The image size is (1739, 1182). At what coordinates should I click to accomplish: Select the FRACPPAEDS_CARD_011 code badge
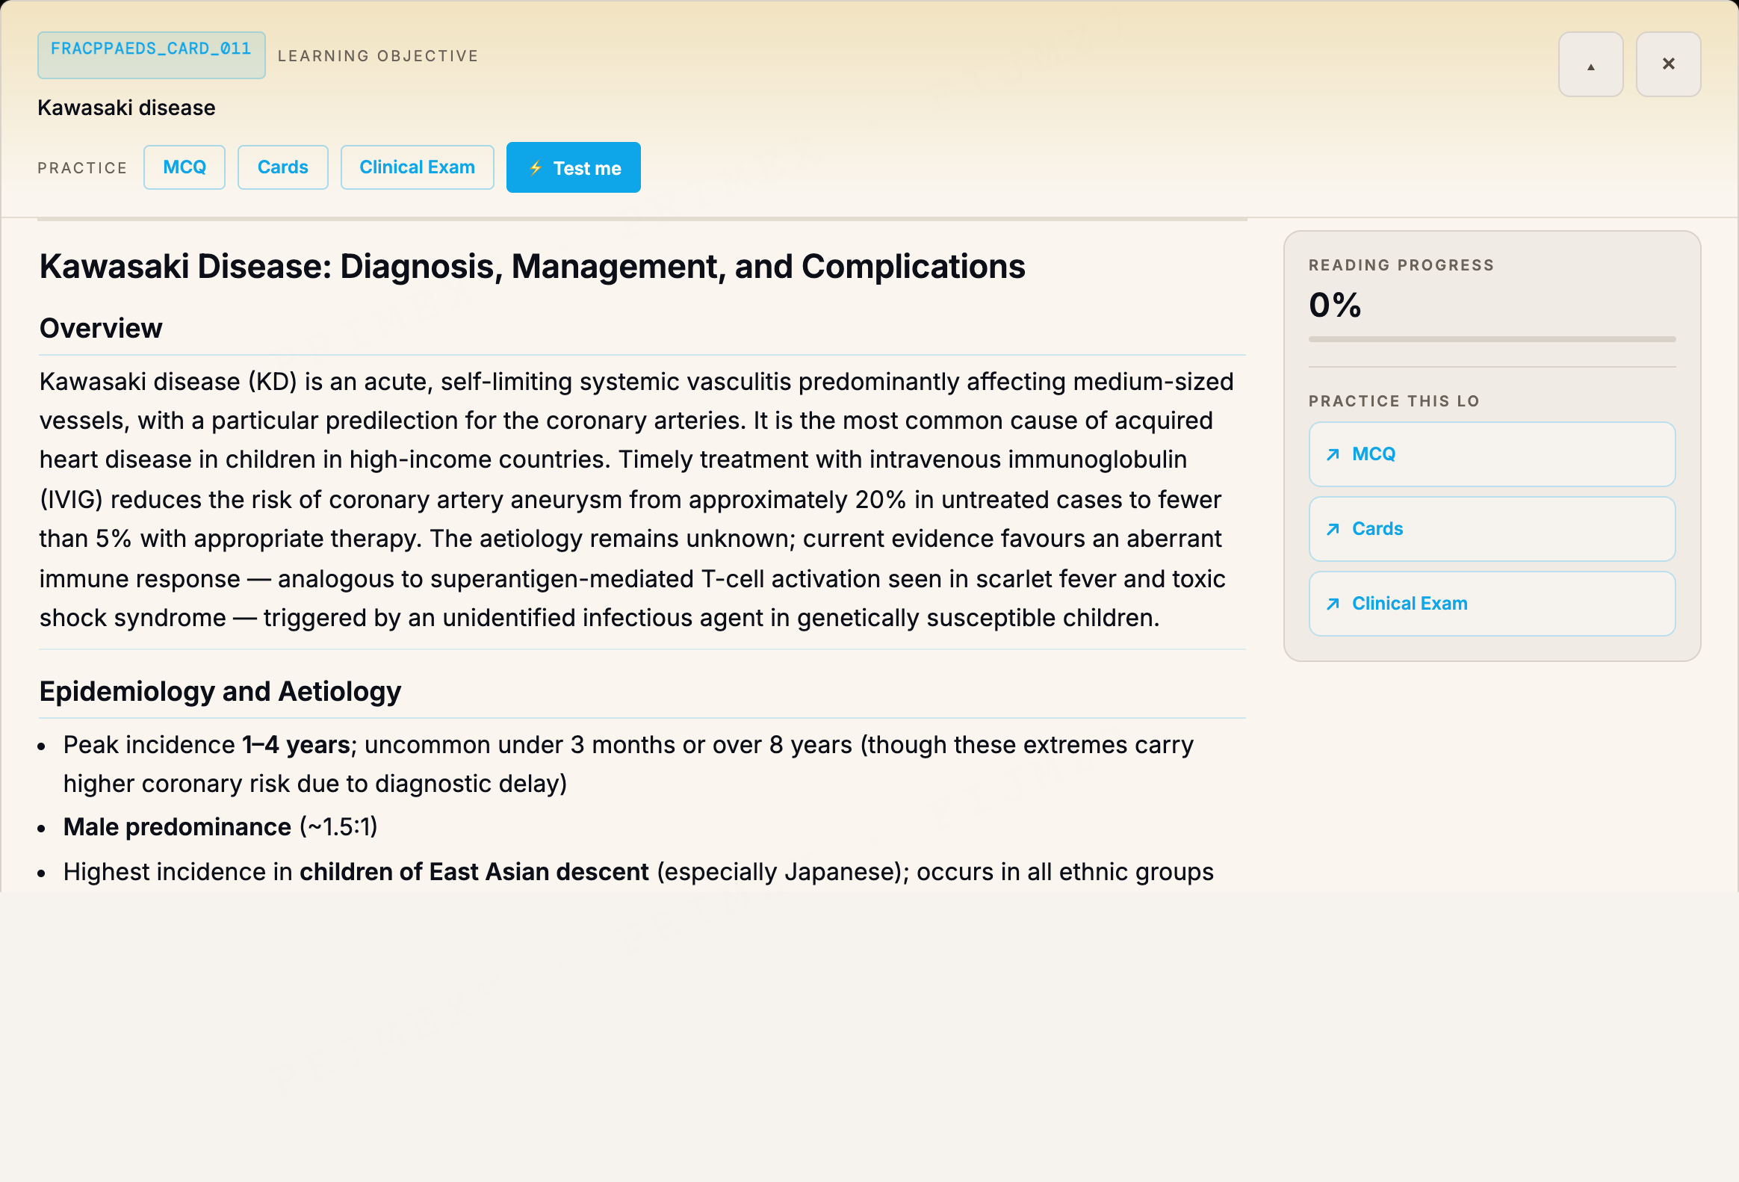tap(152, 55)
